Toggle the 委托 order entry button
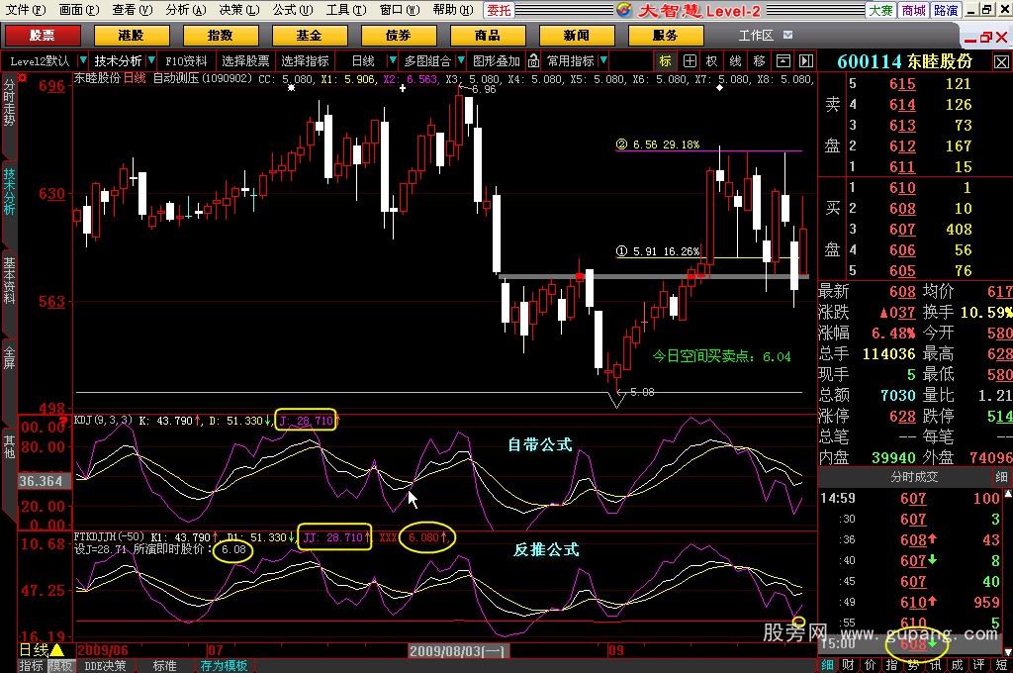This screenshot has height=673, width=1013. point(526,10)
